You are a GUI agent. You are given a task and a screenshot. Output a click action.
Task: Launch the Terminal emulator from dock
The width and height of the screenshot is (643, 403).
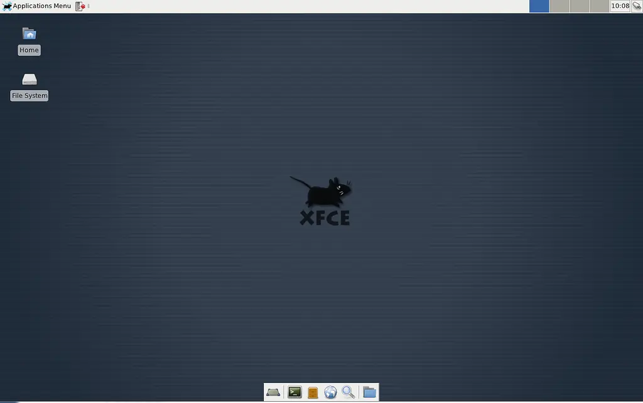294,392
